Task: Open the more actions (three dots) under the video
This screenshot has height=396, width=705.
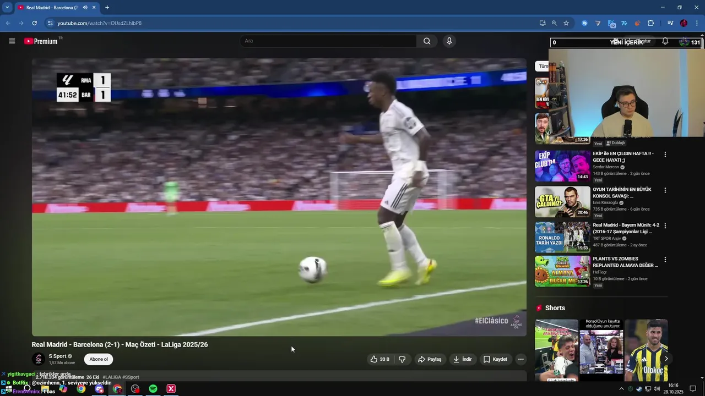Action: pyautogui.click(x=520, y=359)
